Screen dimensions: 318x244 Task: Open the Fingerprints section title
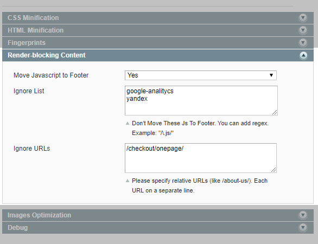click(x=27, y=43)
